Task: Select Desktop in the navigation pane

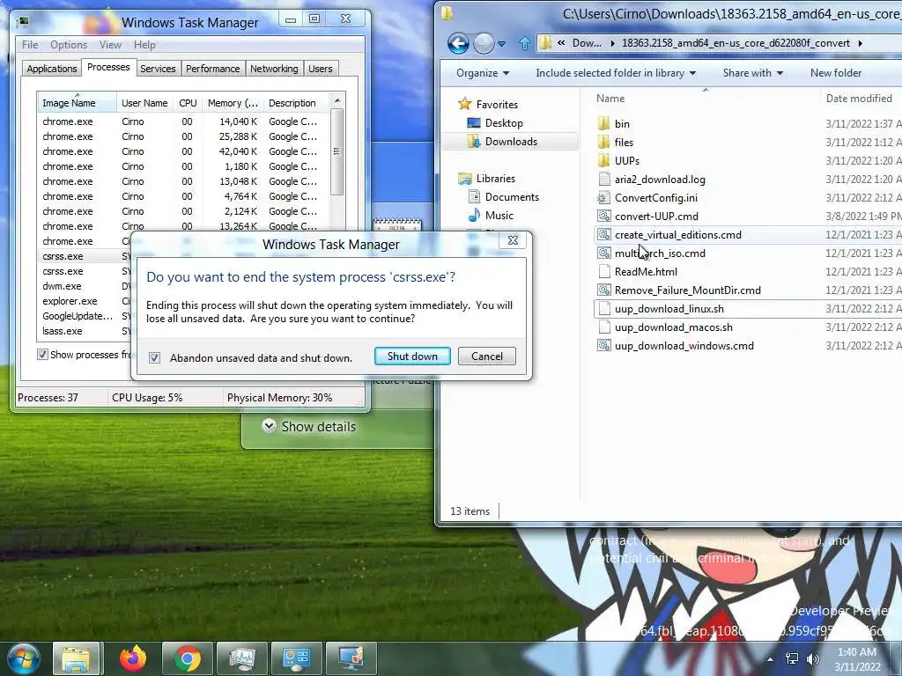Action: [x=503, y=123]
